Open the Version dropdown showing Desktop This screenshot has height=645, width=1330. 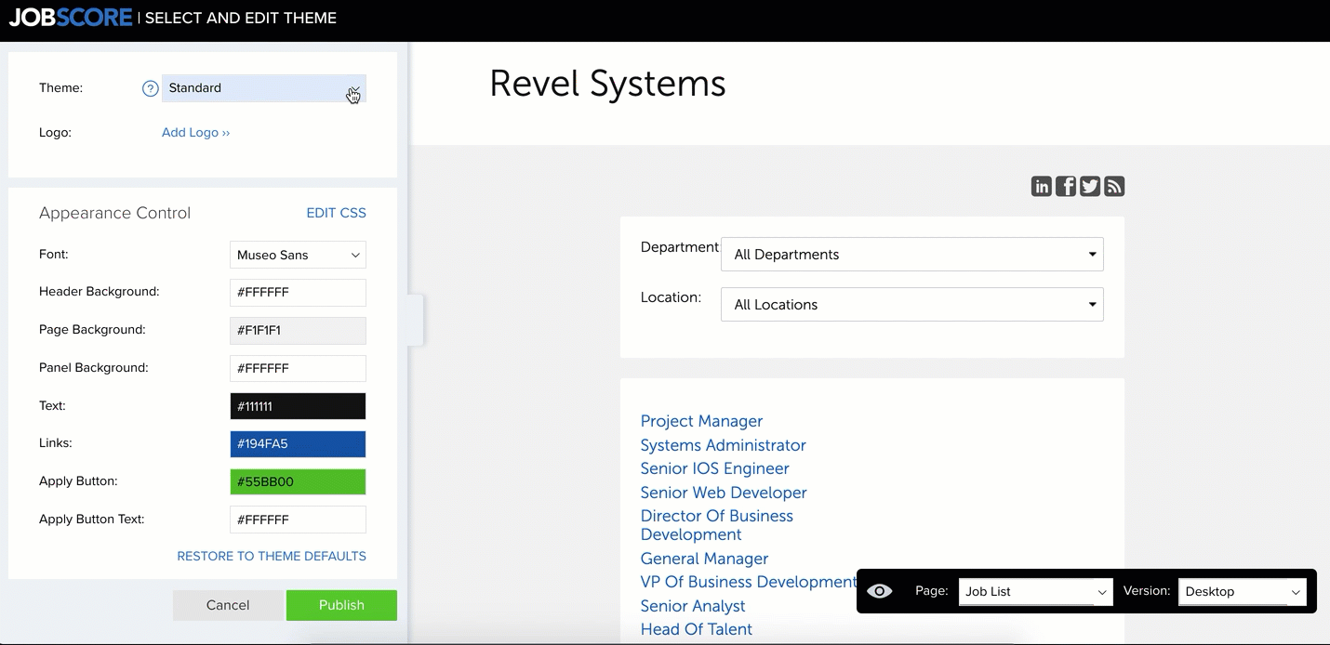point(1243,592)
